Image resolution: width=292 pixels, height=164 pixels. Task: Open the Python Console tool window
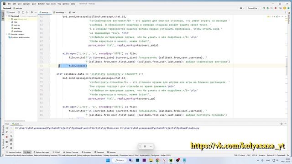point(71,152)
